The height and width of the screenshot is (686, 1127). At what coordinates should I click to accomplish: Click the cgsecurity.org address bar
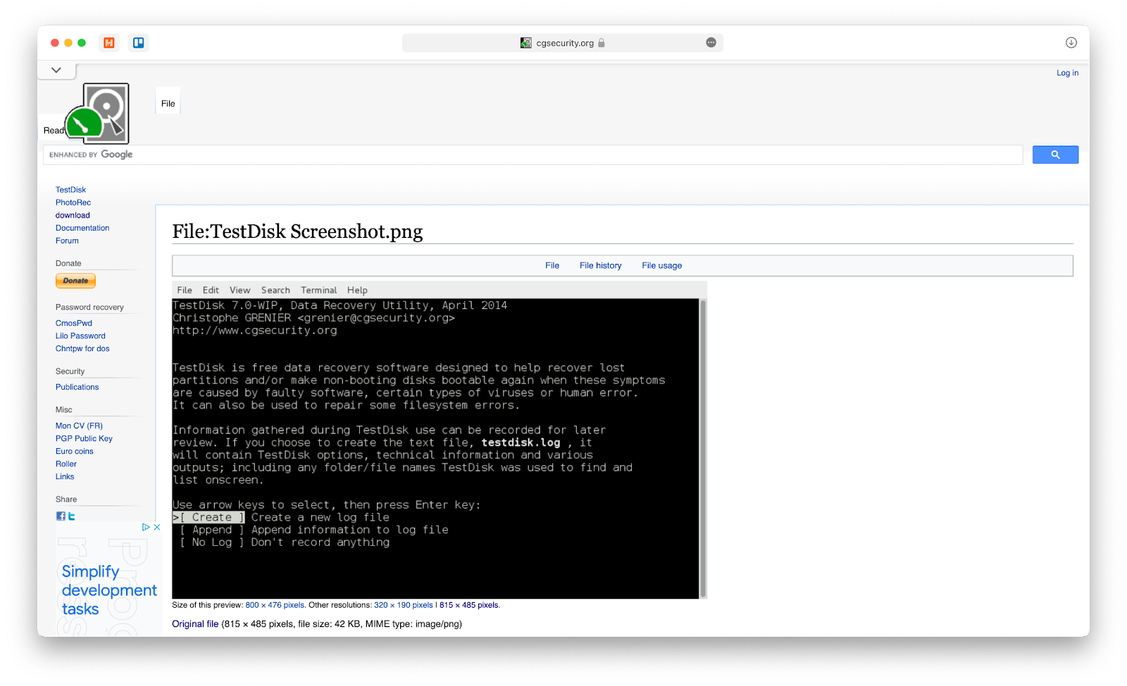[x=563, y=43]
